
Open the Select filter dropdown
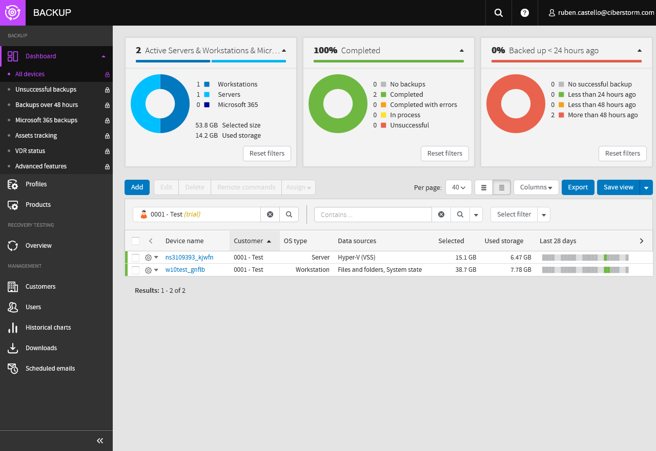(x=520, y=214)
